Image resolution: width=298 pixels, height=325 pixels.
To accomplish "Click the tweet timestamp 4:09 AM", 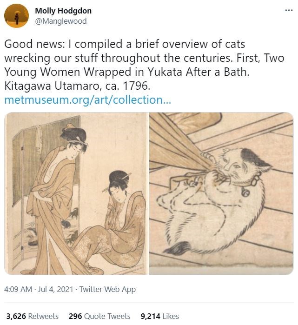I will pyautogui.click(x=19, y=289).
